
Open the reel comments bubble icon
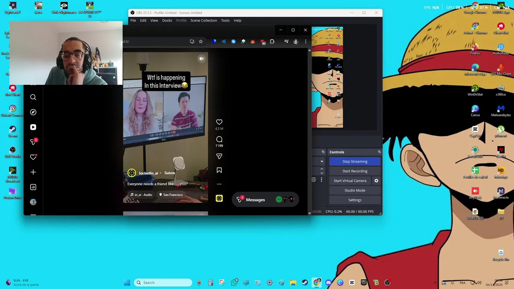pos(219,139)
